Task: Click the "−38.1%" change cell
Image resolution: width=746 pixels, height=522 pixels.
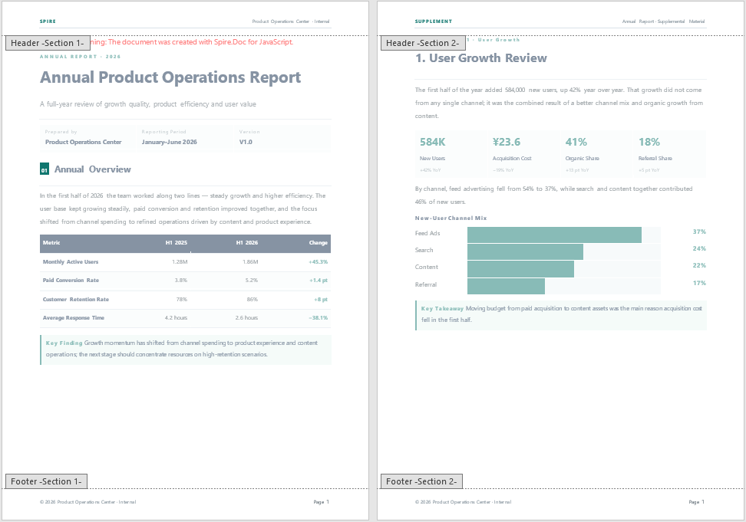Action: click(x=319, y=318)
